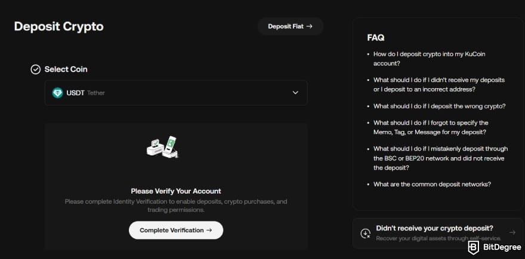Expand the coin selector chevron
Viewport: 525px width, 259px height.
coord(295,92)
